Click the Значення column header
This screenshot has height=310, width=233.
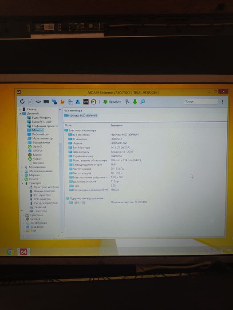click(x=116, y=125)
